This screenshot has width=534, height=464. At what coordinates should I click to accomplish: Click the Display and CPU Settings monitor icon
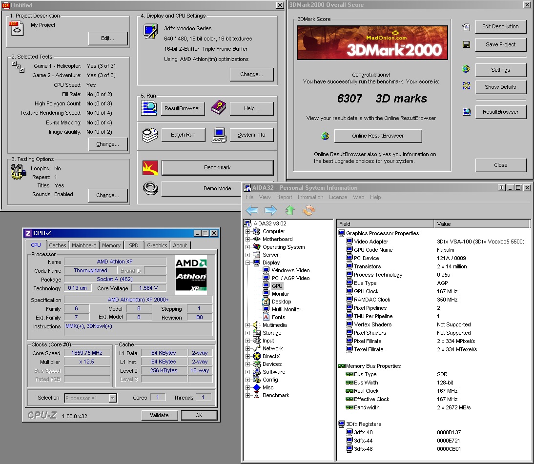click(150, 31)
